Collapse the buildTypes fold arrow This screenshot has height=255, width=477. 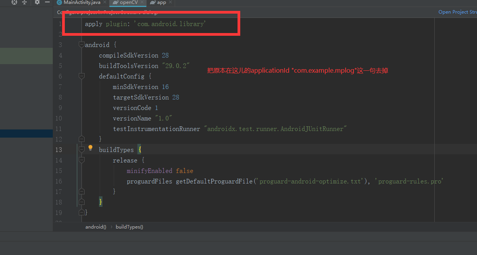pos(82,149)
